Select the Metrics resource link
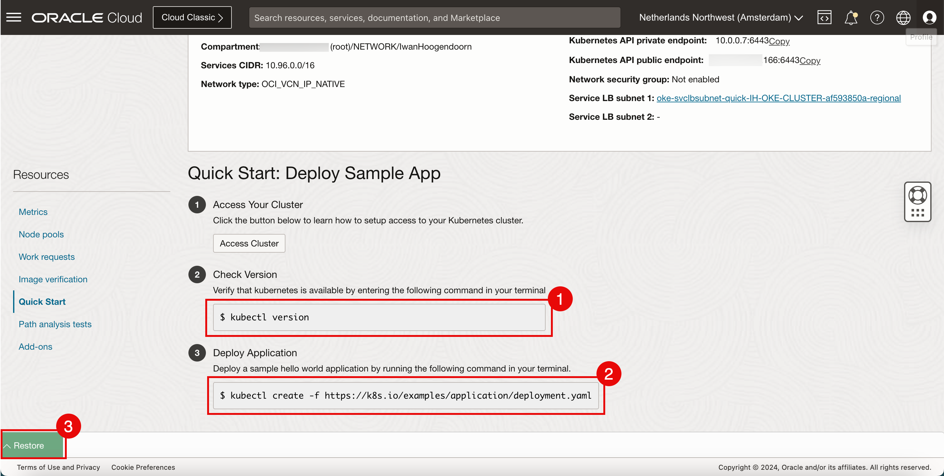 pos(33,212)
